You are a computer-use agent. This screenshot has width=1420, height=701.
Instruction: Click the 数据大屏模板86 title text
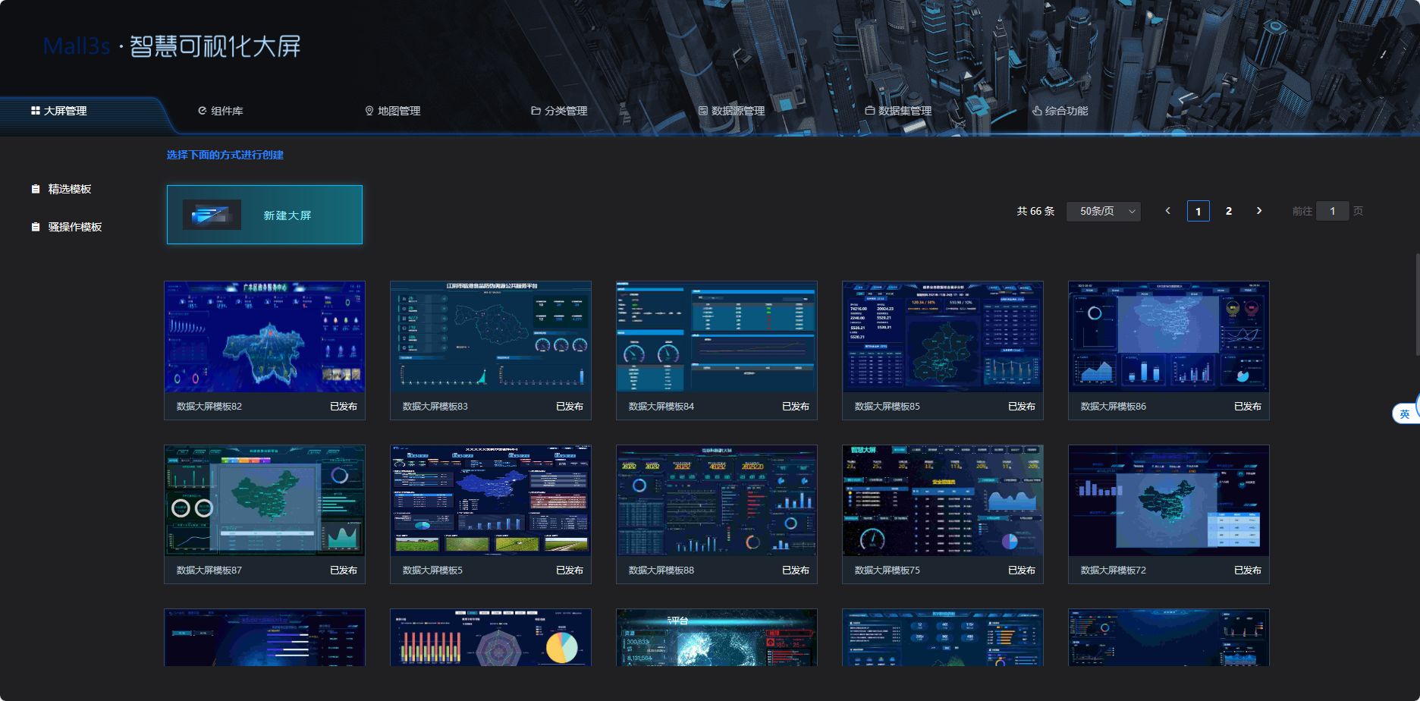tap(1114, 407)
